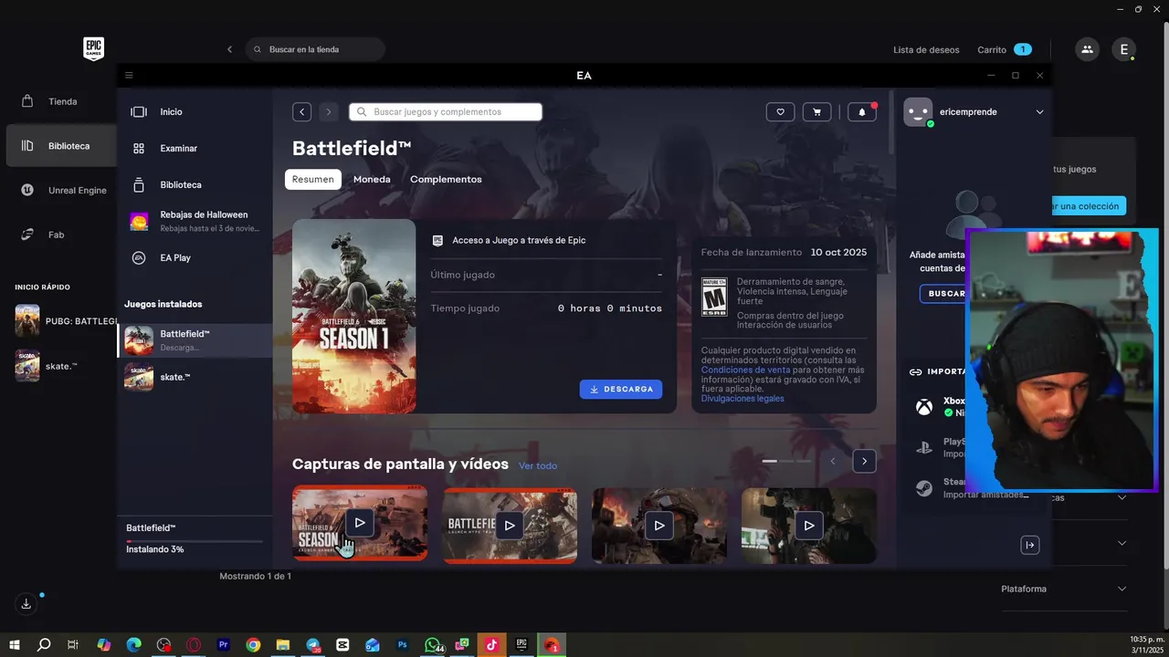This screenshot has width=1169, height=657.
Task: Go forward with the EA right arrow
Action: tap(329, 111)
